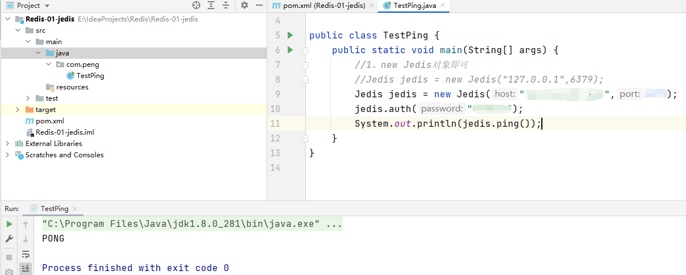Close the TestPing.java editor tab
Image resolution: width=686 pixels, height=275 pixels.
[443, 5]
